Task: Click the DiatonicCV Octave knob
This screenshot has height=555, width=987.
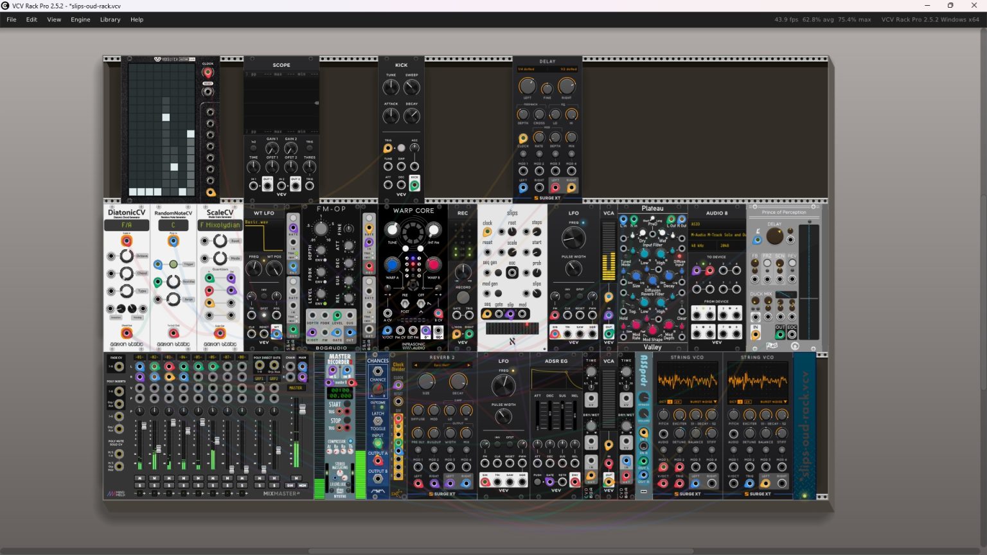Action: (127, 256)
